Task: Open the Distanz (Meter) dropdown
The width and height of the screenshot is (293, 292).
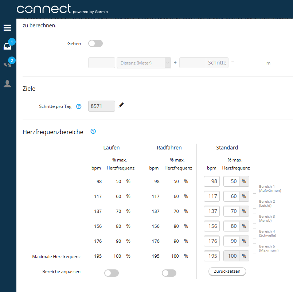Action: point(144,63)
